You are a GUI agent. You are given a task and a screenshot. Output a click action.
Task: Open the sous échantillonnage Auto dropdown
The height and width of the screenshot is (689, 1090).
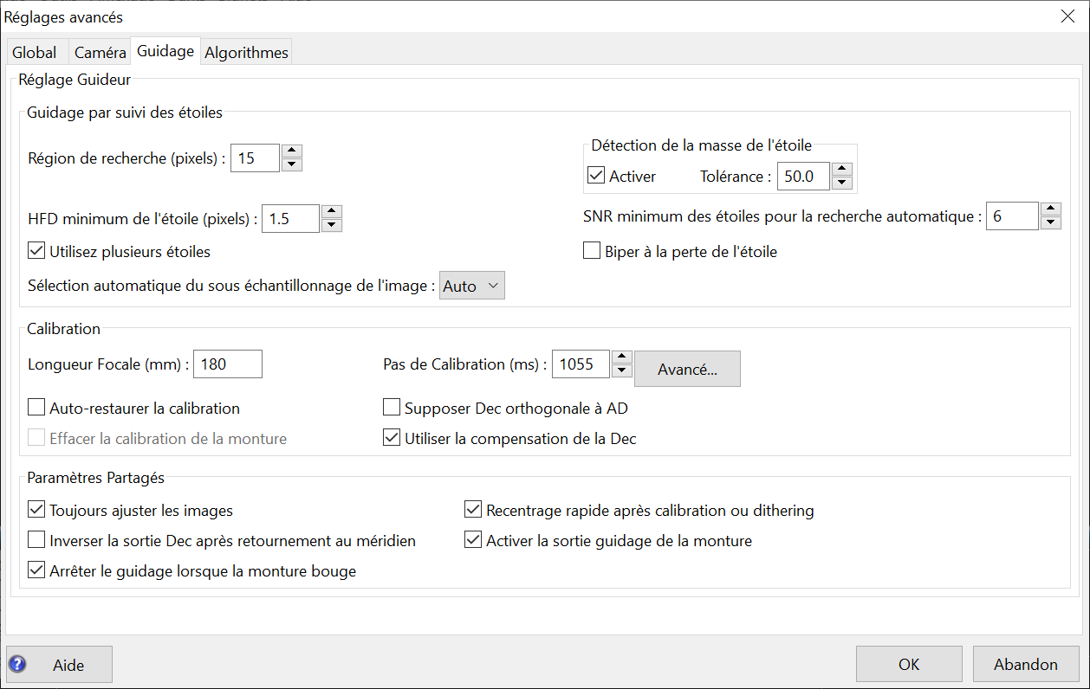pyautogui.click(x=472, y=286)
